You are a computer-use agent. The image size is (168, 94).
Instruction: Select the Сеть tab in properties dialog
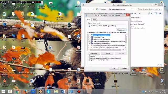pyautogui.click(x=88, y=19)
